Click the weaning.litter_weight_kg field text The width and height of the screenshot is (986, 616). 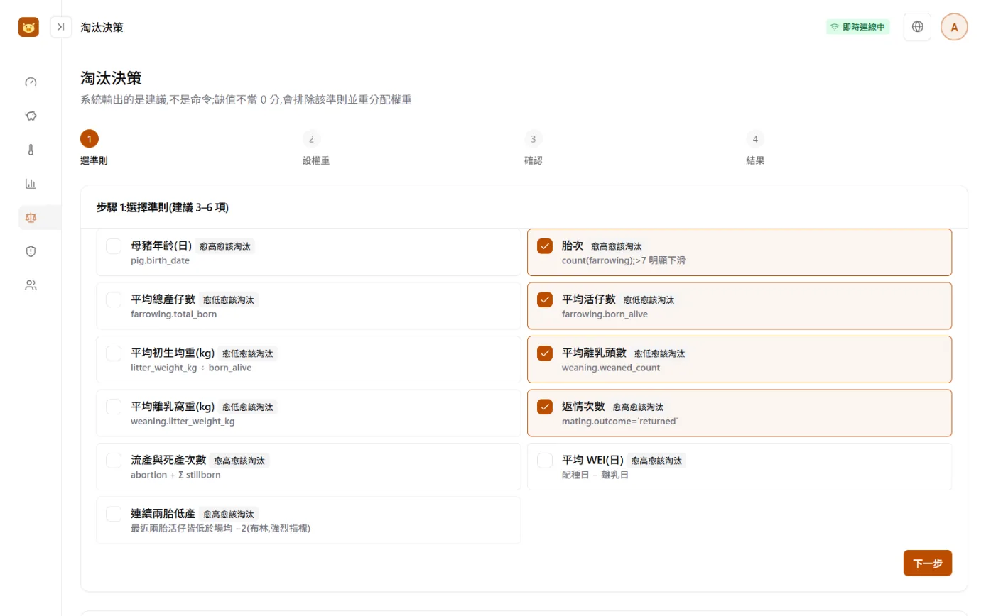183,421
